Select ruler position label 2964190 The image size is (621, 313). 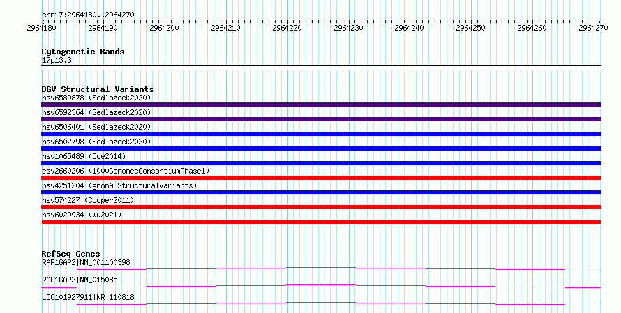[103, 28]
